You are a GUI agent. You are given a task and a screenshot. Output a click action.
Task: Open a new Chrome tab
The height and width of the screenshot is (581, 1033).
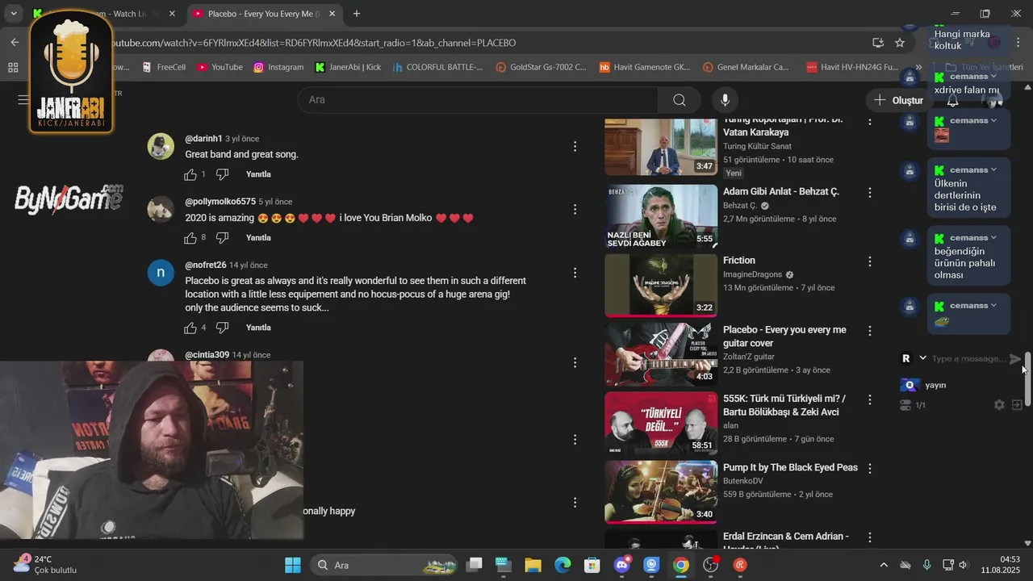click(x=357, y=14)
